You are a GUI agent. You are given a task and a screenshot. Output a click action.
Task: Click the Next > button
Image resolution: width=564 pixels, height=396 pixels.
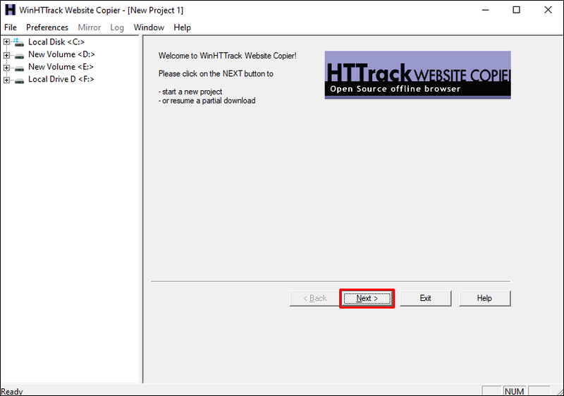[367, 298]
